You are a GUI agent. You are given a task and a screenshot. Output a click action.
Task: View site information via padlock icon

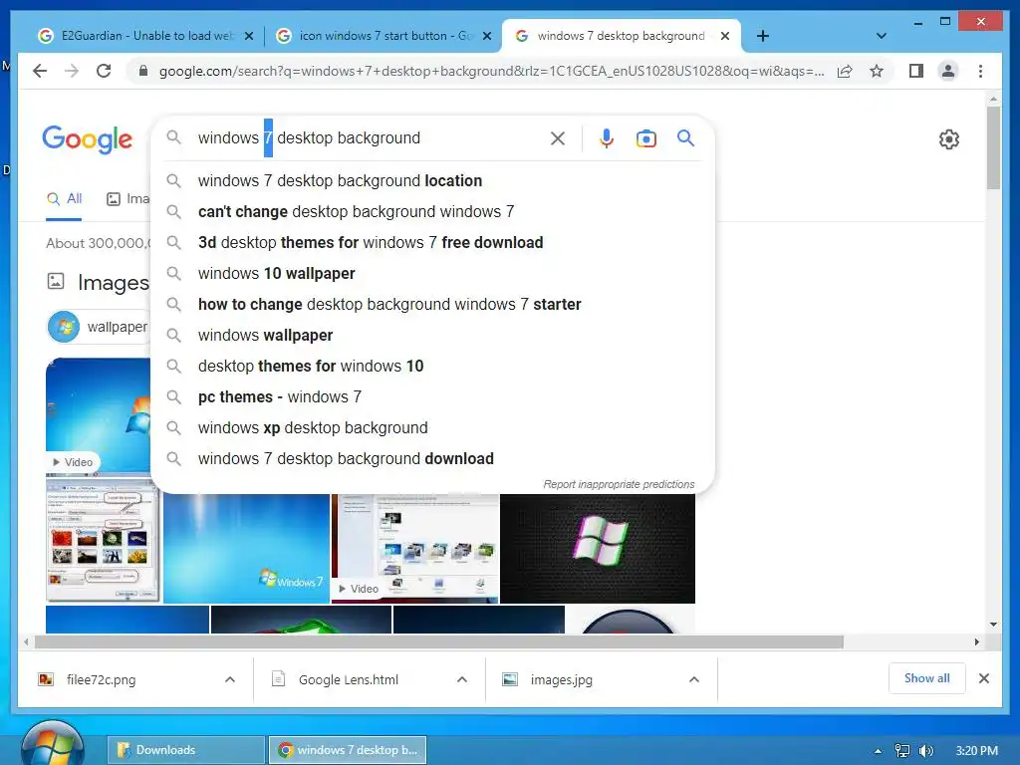(143, 71)
